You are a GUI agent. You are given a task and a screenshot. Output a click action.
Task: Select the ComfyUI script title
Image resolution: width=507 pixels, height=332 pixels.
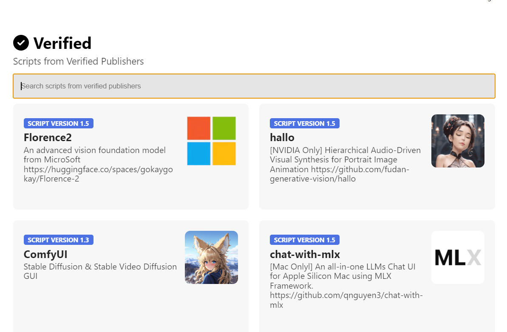pyautogui.click(x=45, y=254)
